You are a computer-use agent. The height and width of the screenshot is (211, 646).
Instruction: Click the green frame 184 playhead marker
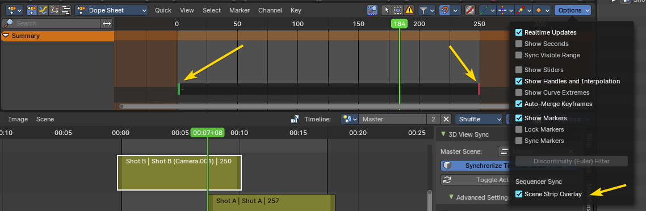399,24
